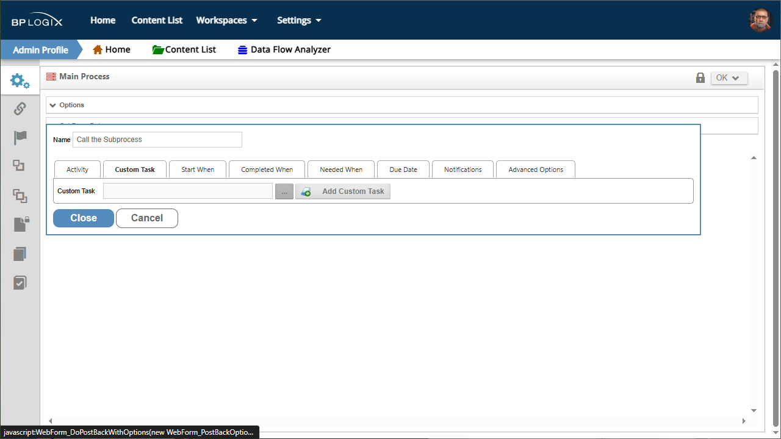Open the Needed When tab
This screenshot has width=781, height=439.
click(x=341, y=170)
